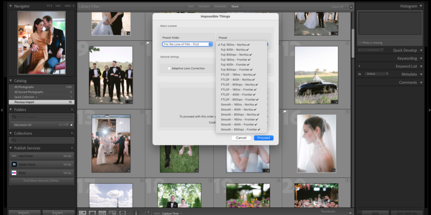Click Sync Settings button
This screenshot has height=215, width=431.
pyautogui.click(x=407, y=213)
